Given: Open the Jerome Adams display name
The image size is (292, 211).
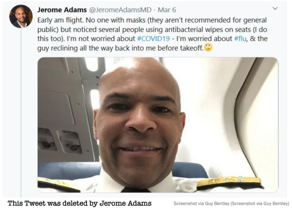Looking at the screenshot, I should coord(62,10).
